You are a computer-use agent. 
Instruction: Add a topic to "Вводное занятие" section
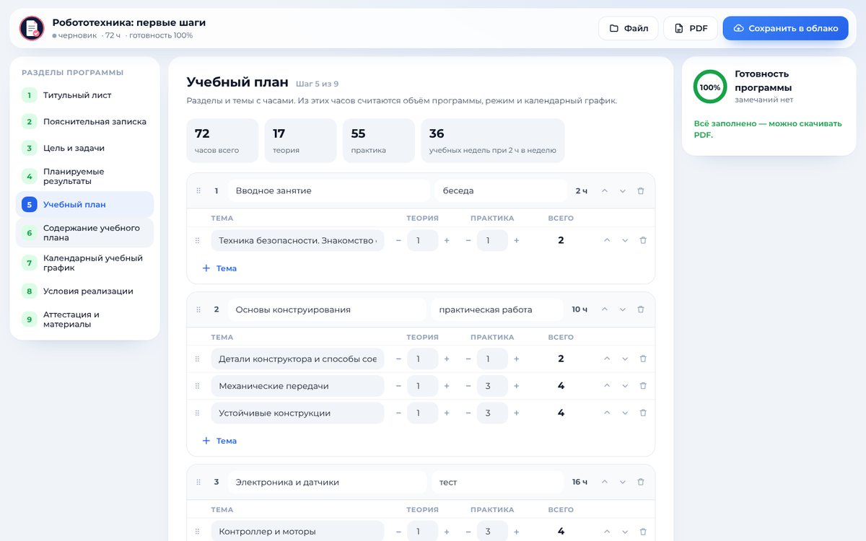point(219,268)
